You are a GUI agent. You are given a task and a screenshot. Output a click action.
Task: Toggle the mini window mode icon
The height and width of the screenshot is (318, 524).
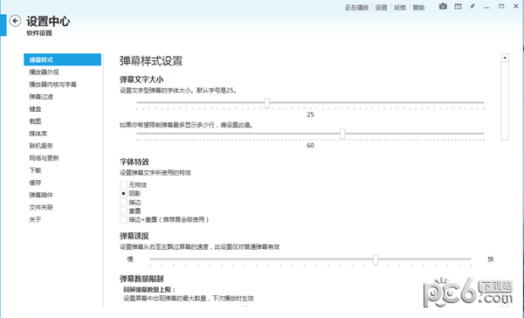click(458, 6)
